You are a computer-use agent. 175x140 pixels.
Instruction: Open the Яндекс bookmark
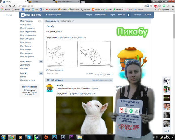[x=16, y=10]
